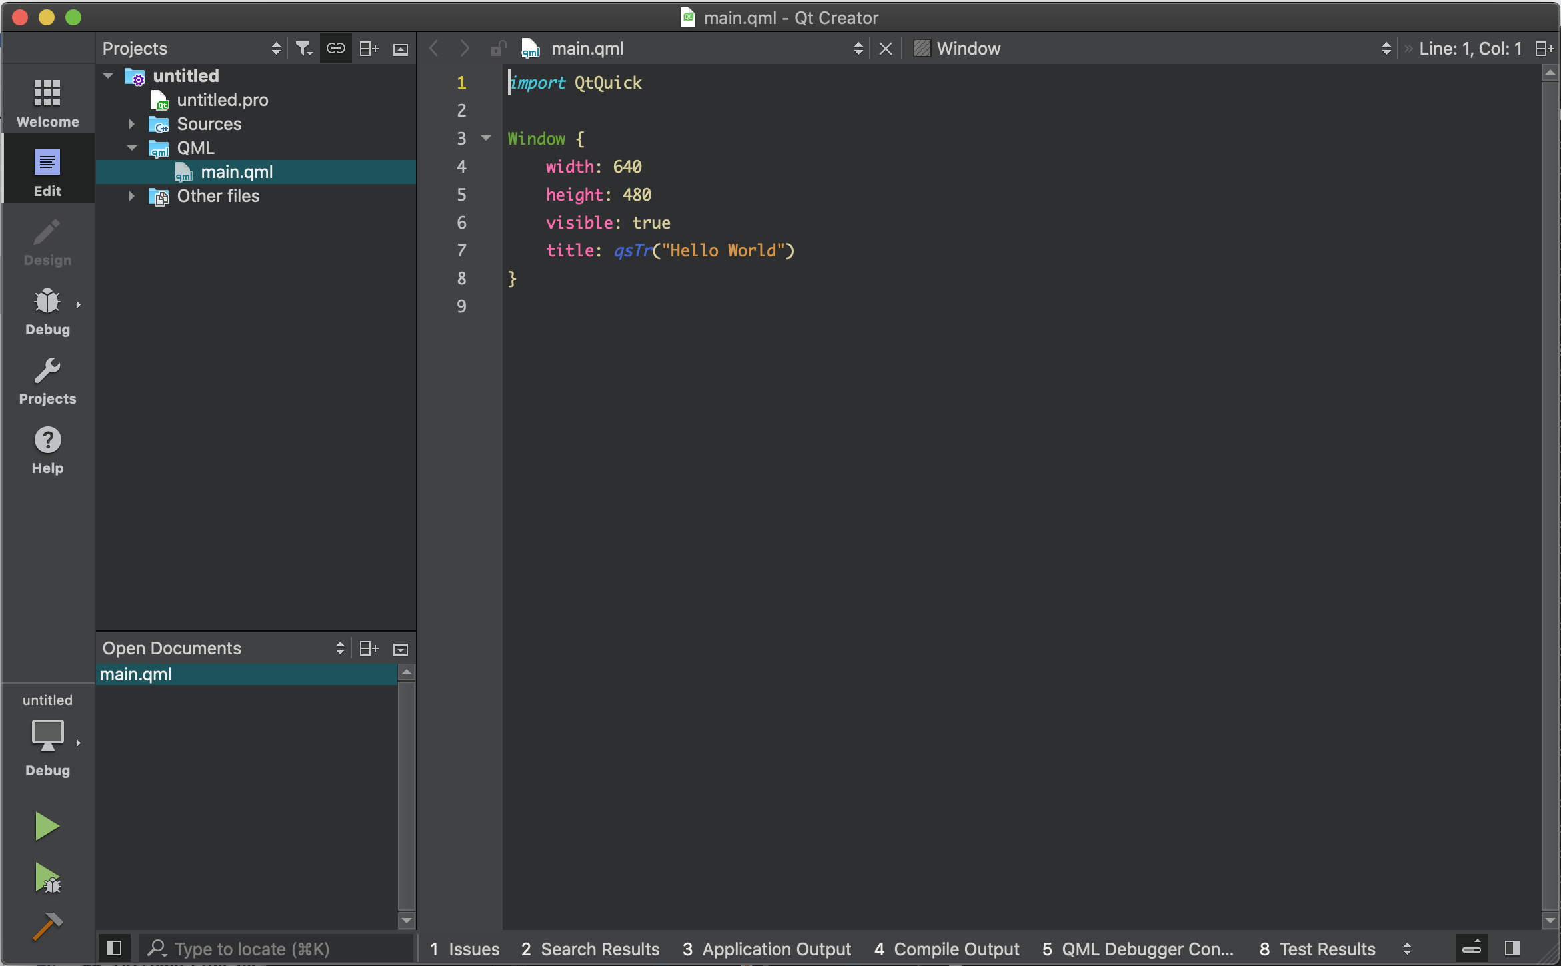Switch to Debug mode in sidebar
1561x966 pixels.
[x=47, y=310]
